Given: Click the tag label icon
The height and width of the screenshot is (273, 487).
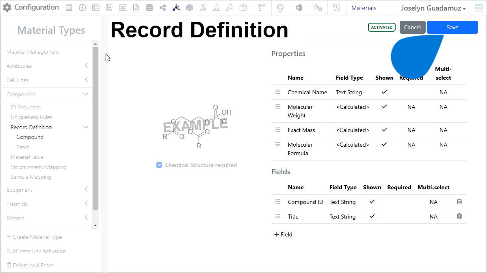Looking at the screenshot, I should point(299,8).
